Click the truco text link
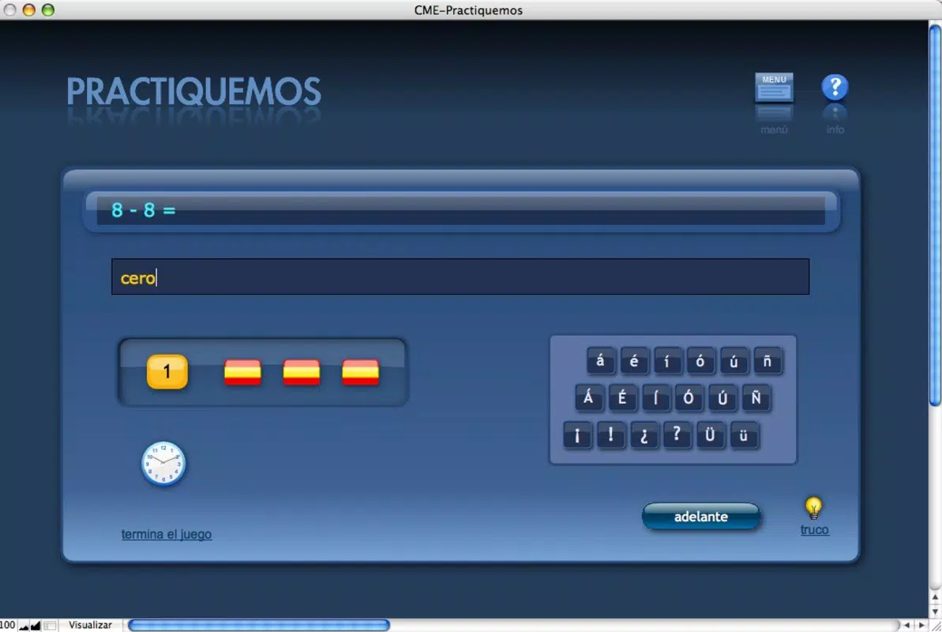The image size is (942, 632). point(815,530)
